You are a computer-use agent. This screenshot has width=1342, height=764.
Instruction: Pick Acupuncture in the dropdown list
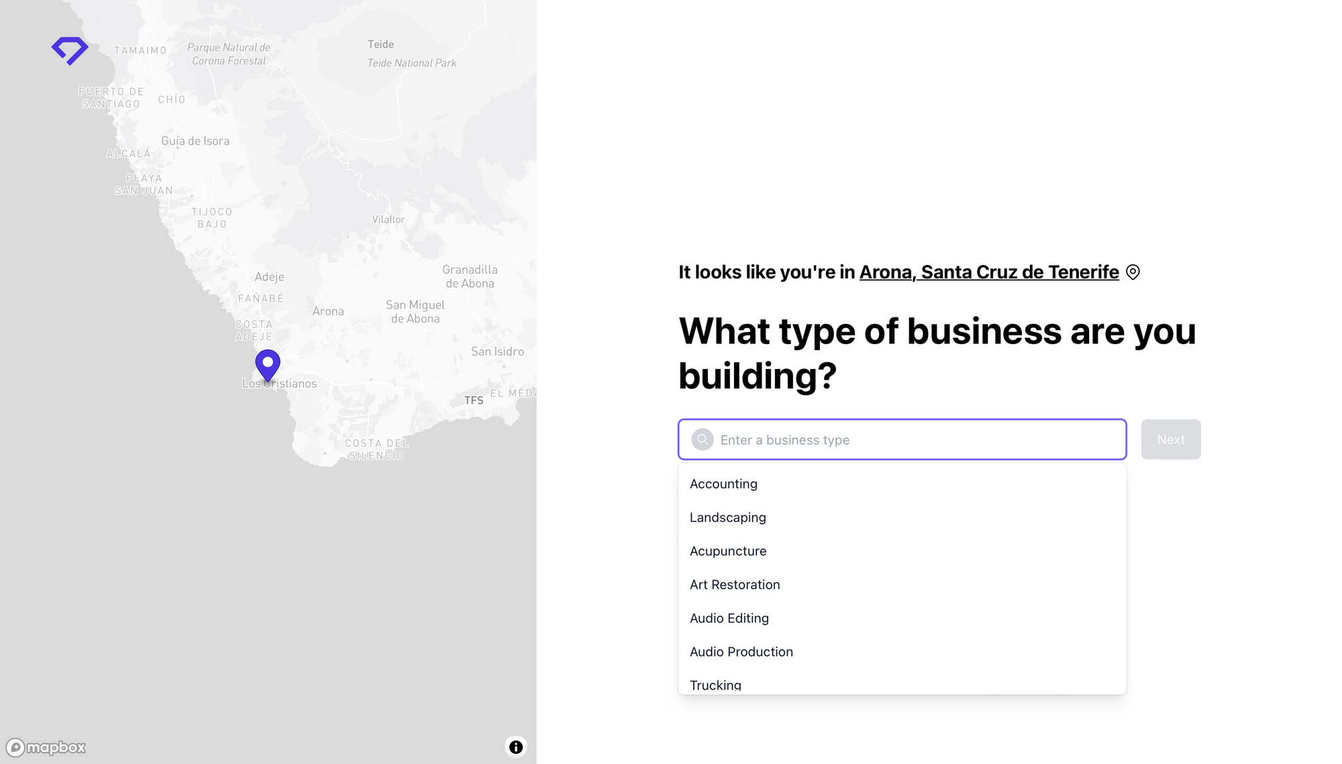coord(727,551)
